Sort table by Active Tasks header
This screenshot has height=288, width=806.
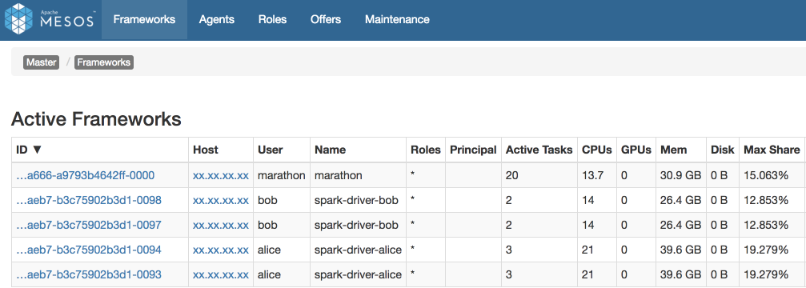539,150
